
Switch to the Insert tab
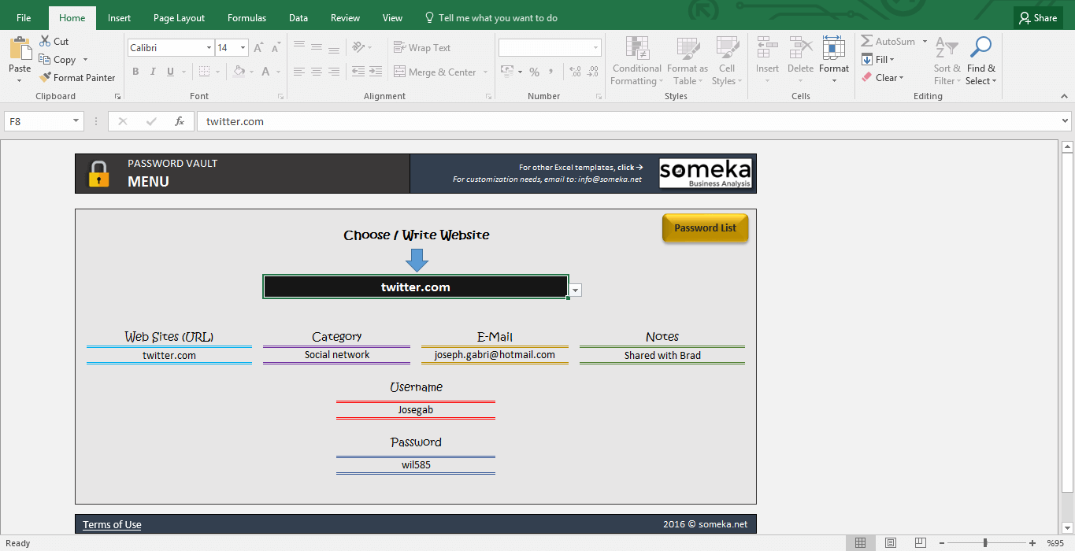point(120,18)
